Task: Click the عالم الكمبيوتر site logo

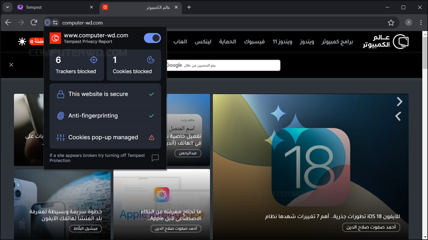Action: pos(386,42)
